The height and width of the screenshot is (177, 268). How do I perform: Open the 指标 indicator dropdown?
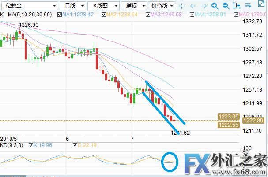[x=134, y=6]
